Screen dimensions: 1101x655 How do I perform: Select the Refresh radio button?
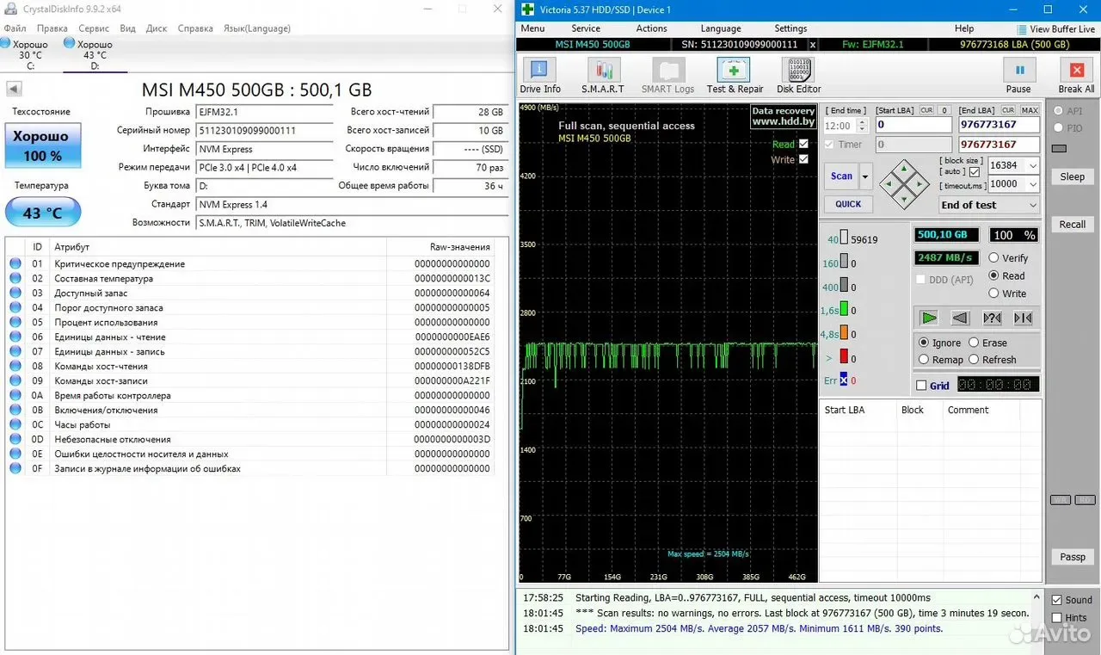[x=974, y=360]
